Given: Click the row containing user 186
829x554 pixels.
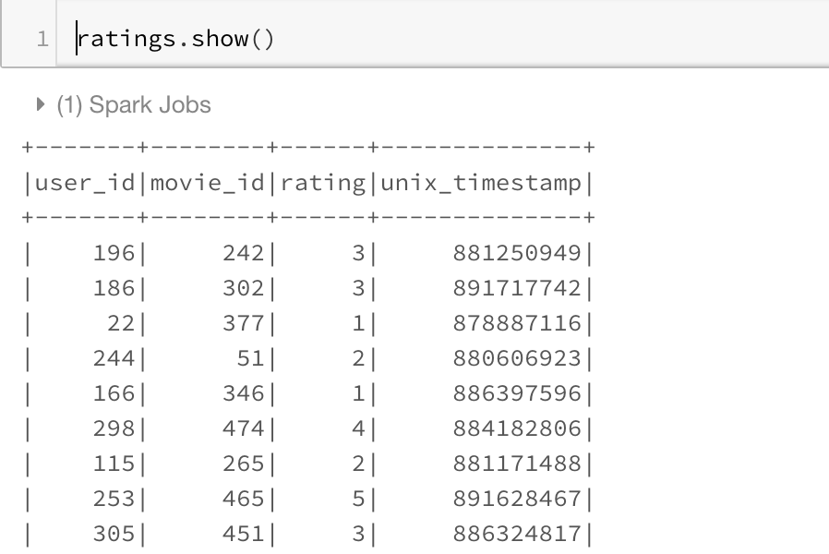Looking at the screenshot, I should [277, 288].
